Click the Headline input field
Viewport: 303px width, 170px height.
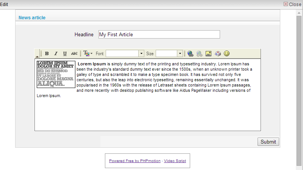coord(159,34)
